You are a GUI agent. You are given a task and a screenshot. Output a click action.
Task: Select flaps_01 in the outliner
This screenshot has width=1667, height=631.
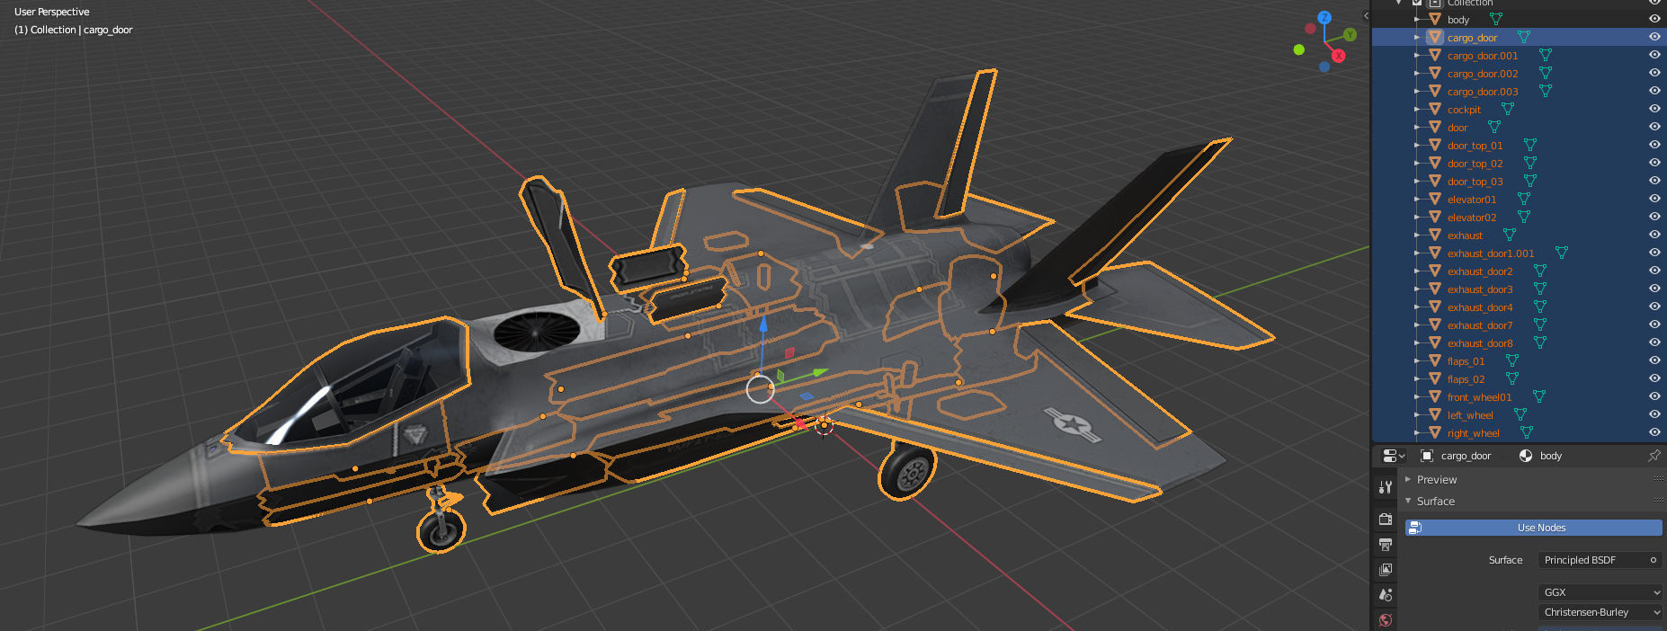tap(1466, 360)
